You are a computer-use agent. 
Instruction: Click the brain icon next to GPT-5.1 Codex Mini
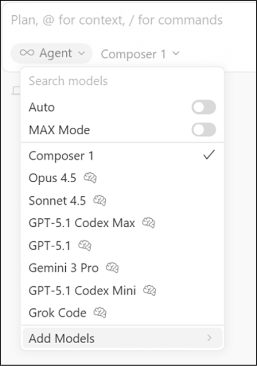point(149,290)
